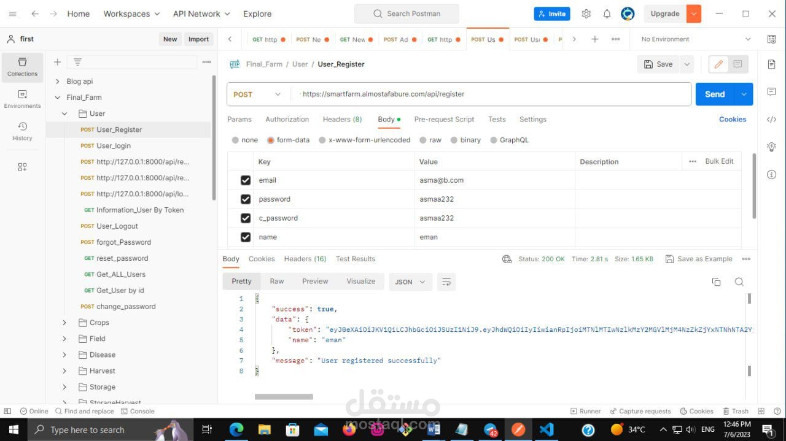The image size is (786, 441).
Task: Open the Cookies link
Action: point(733,120)
